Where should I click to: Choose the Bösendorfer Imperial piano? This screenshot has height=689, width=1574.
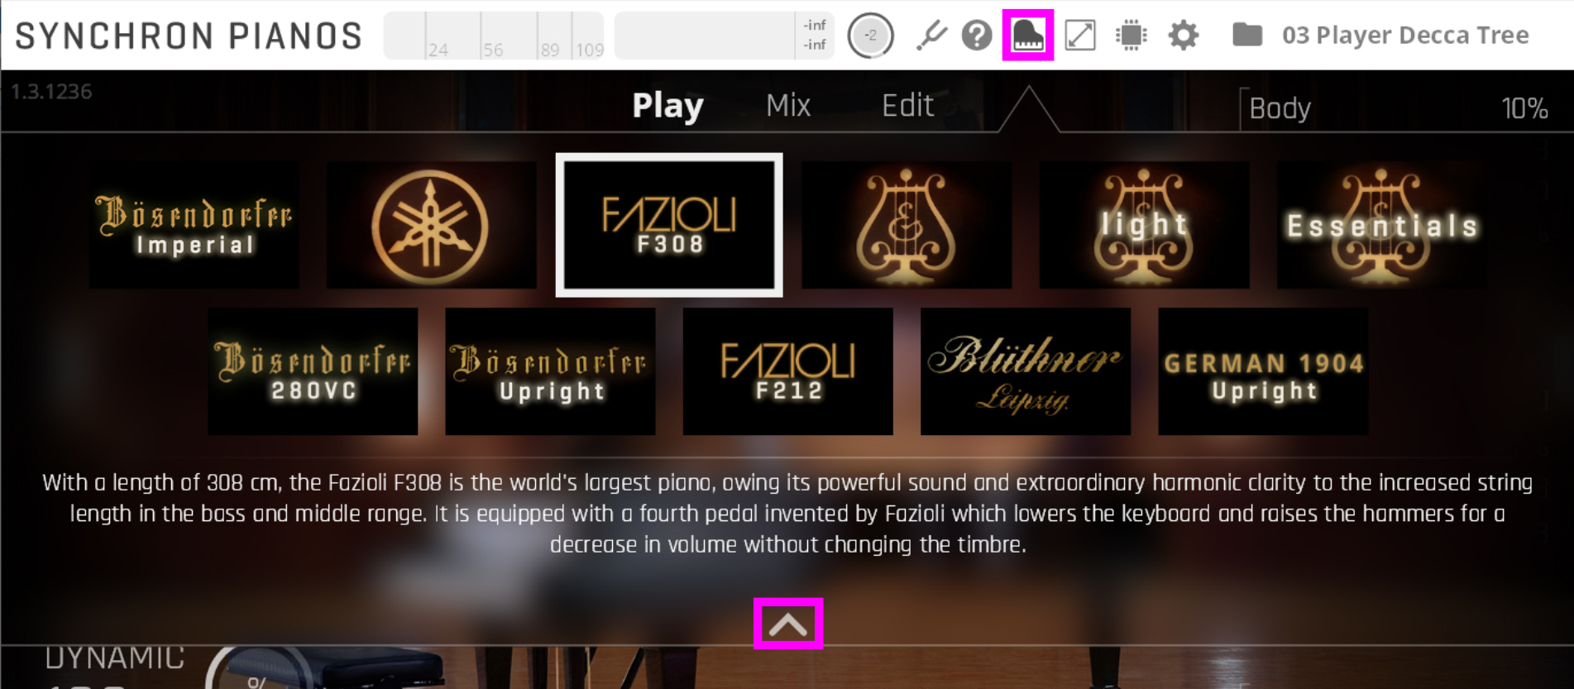click(x=194, y=225)
